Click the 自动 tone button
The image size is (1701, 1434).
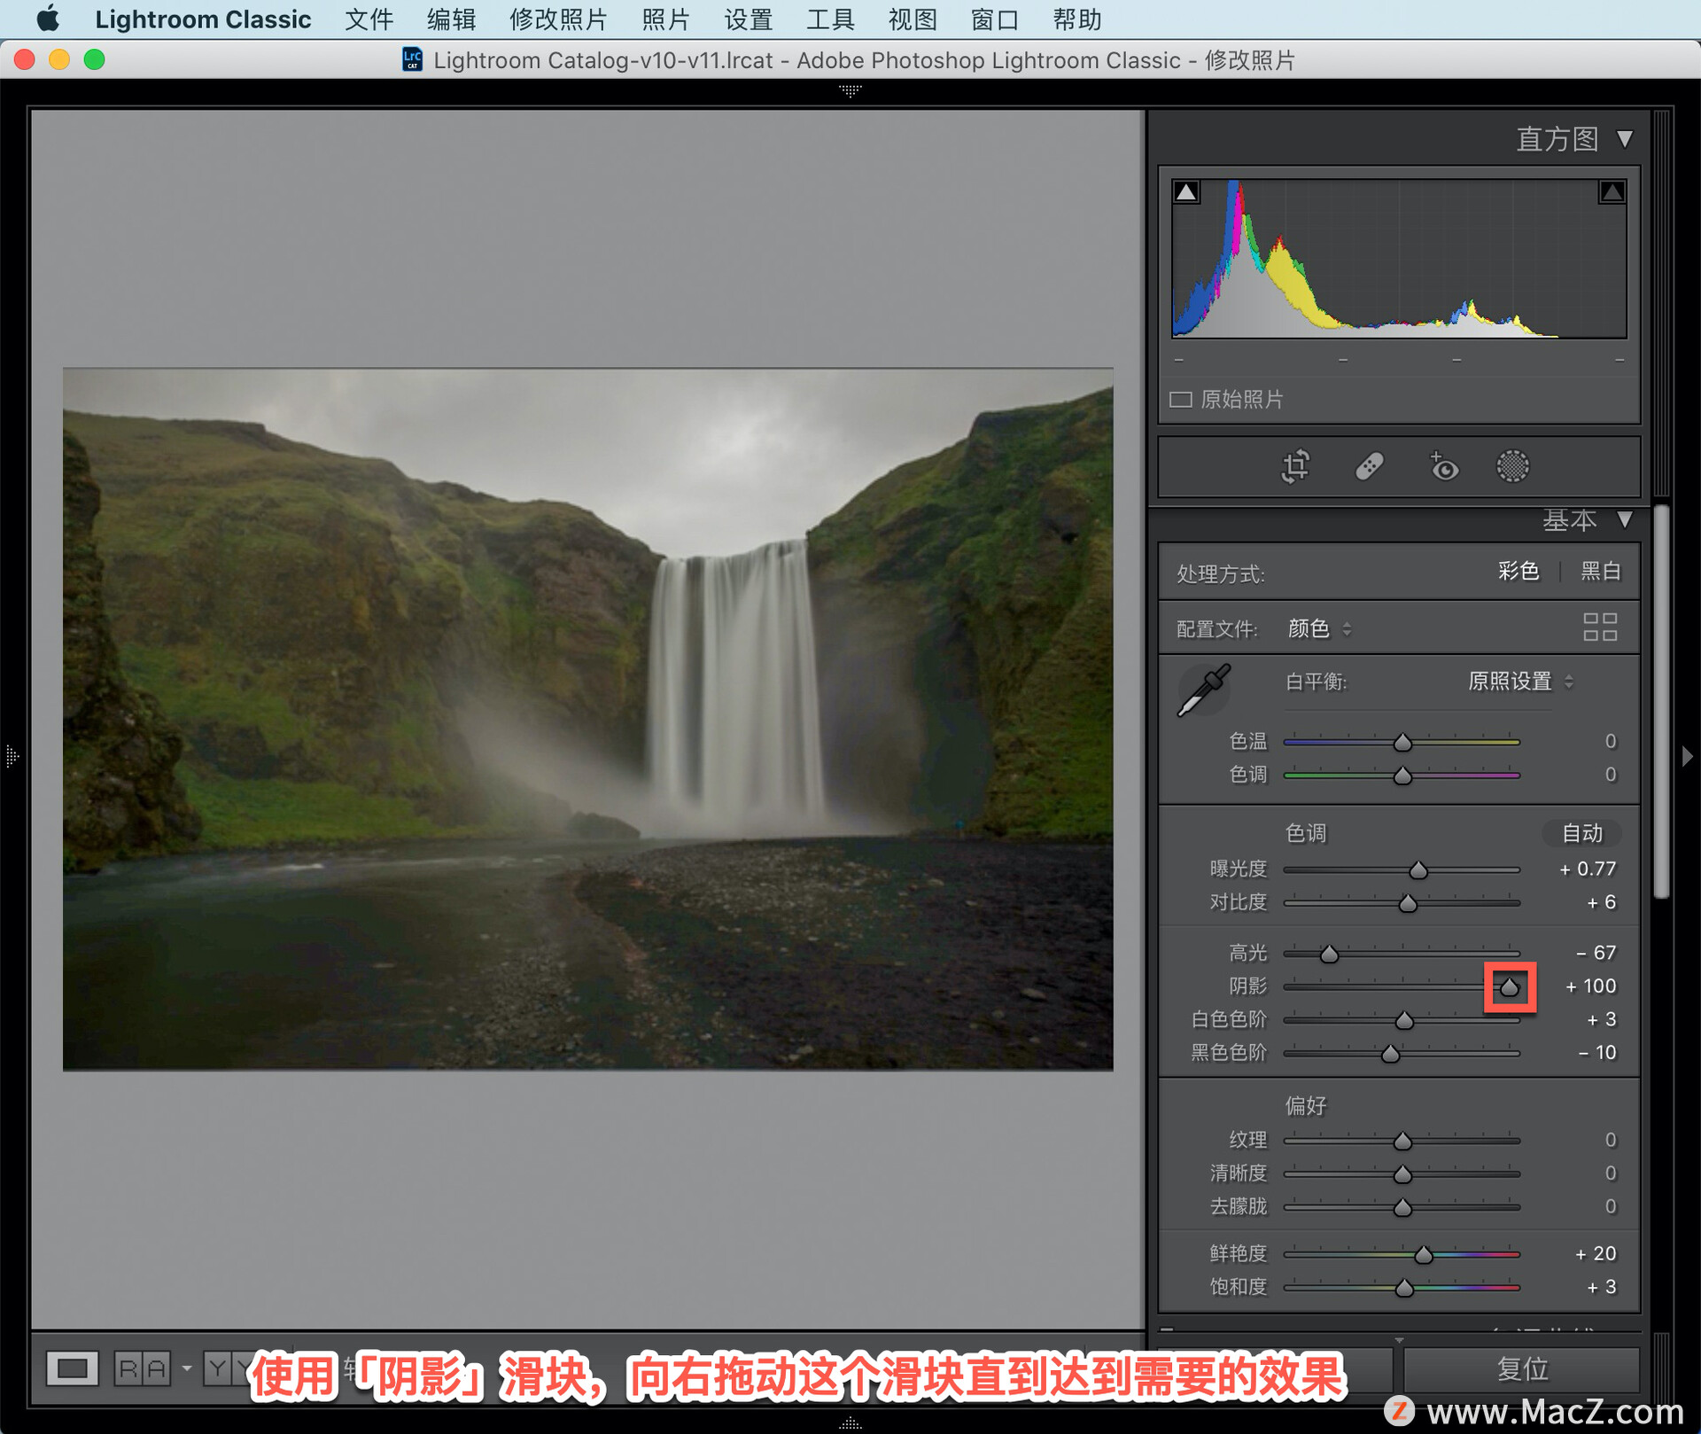[1581, 833]
